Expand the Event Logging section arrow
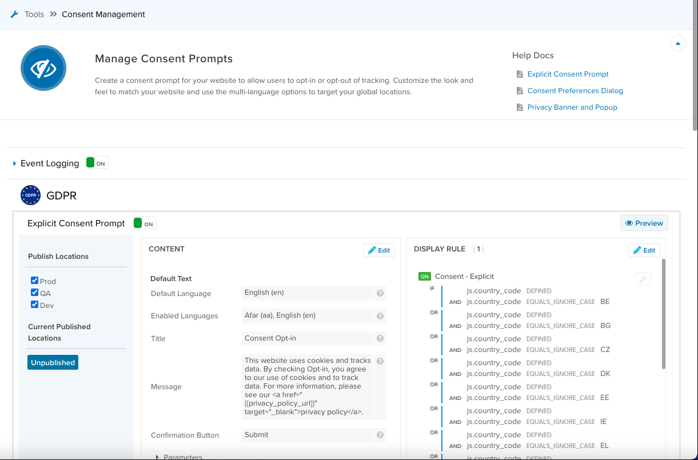The image size is (698, 460). (x=14, y=164)
